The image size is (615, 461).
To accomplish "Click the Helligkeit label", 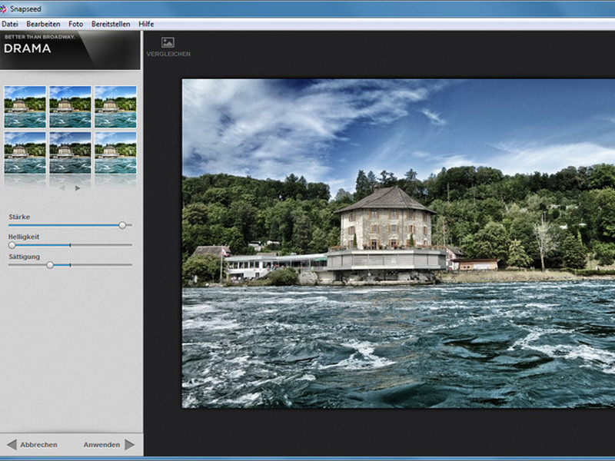I will (x=24, y=237).
